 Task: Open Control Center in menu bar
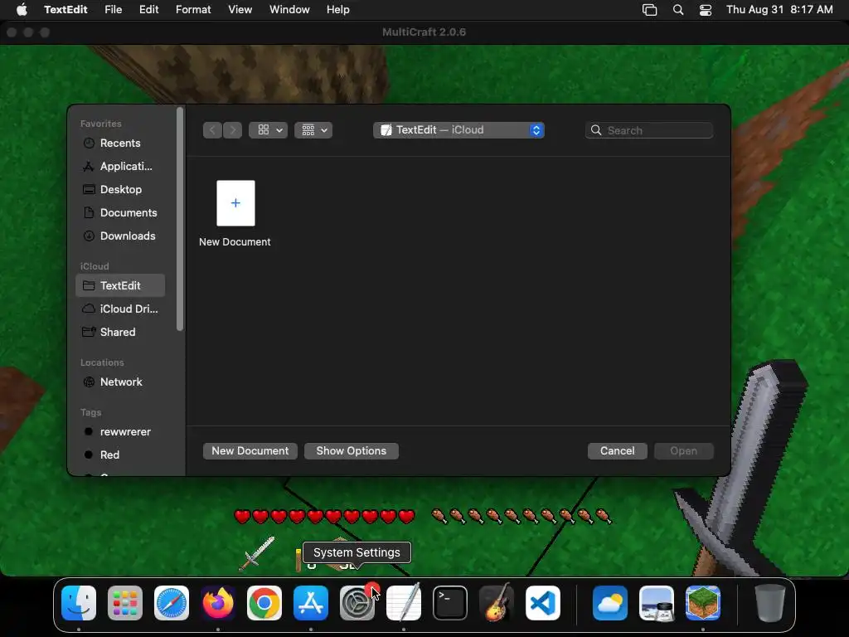pyautogui.click(x=706, y=10)
